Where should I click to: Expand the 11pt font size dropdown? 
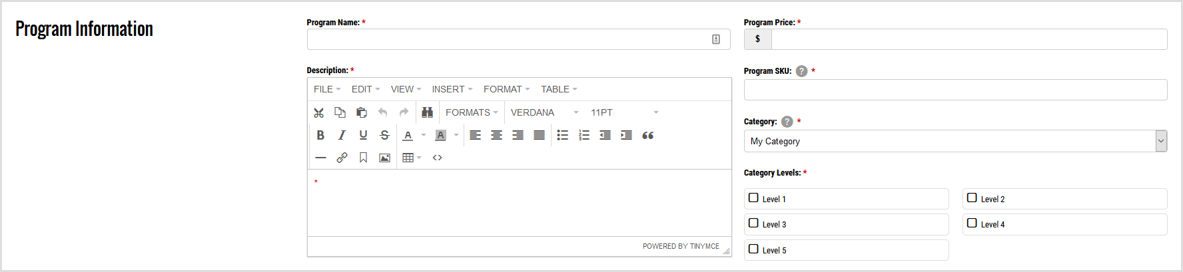[624, 112]
